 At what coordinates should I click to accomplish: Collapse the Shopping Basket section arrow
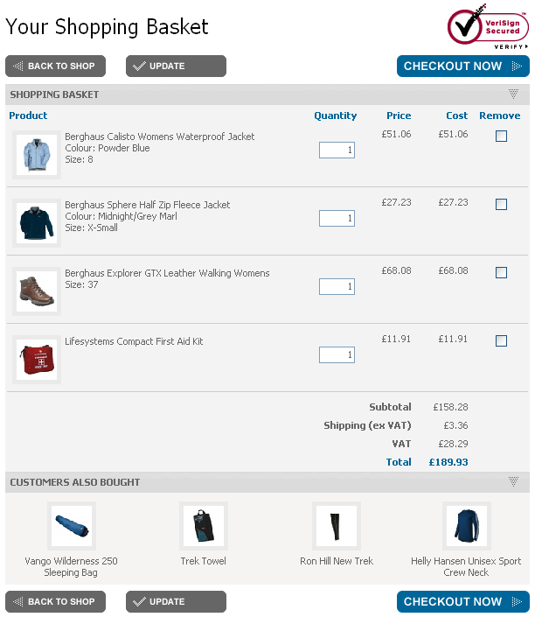click(x=513, y=94)
